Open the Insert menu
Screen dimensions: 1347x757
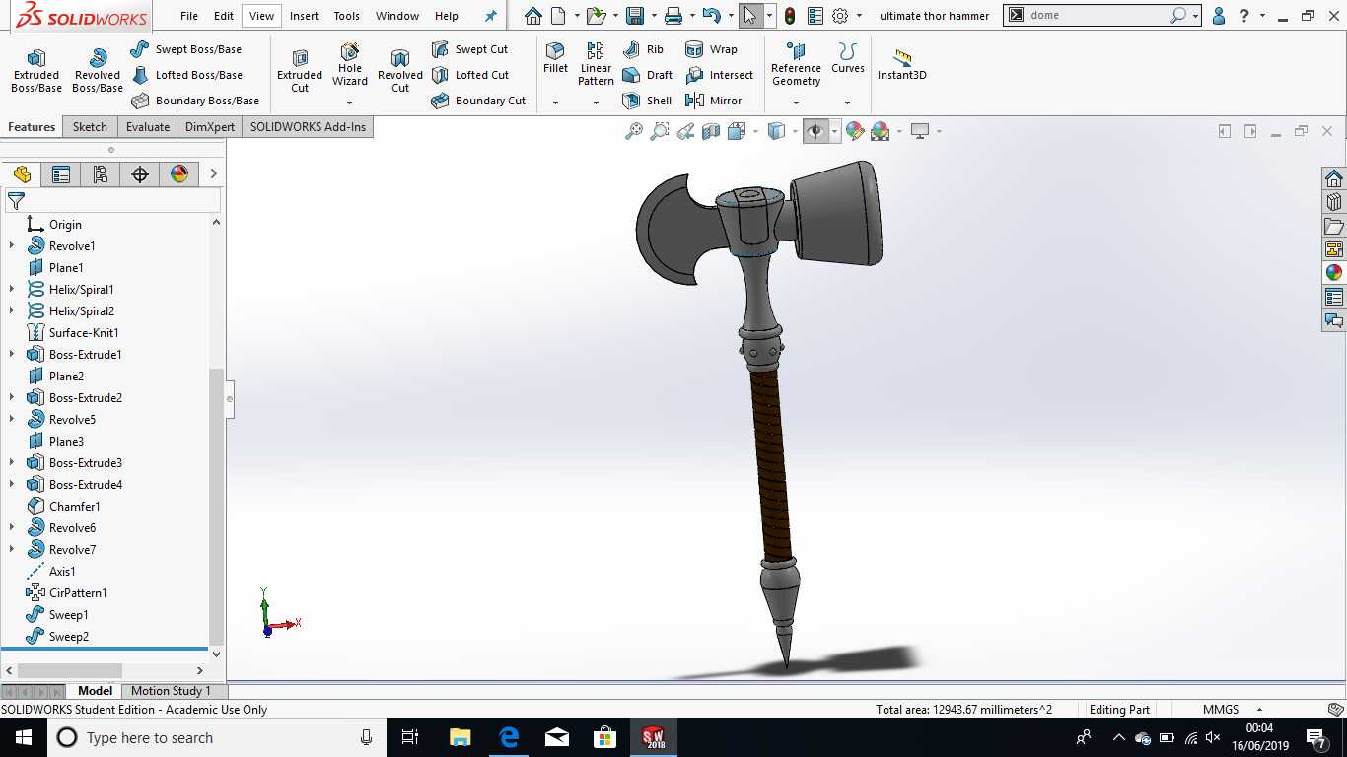coord(304,16)
